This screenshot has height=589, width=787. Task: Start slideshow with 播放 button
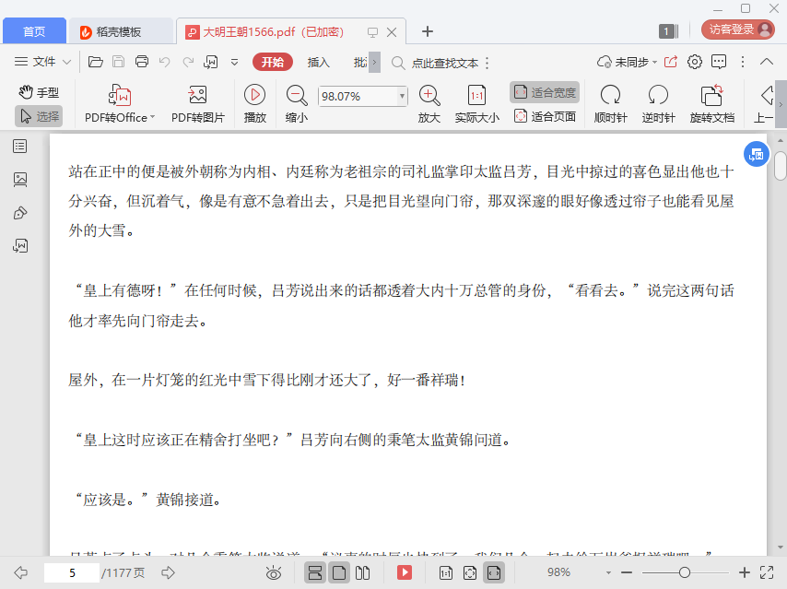pos(255,104)
